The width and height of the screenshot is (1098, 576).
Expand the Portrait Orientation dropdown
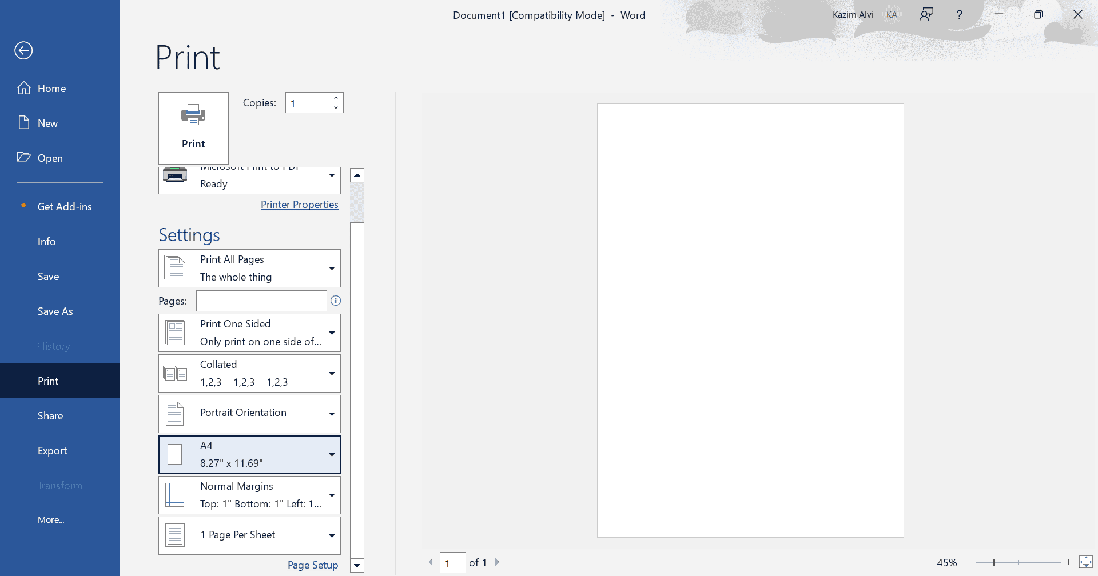[249, 414]
